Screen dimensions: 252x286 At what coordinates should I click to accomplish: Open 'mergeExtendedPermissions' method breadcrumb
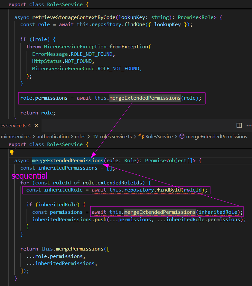[217, 137]
